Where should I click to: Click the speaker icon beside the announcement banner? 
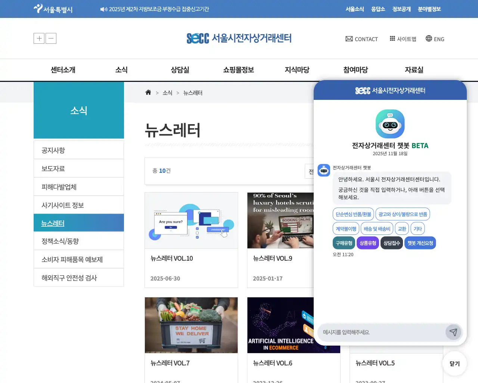103,9
